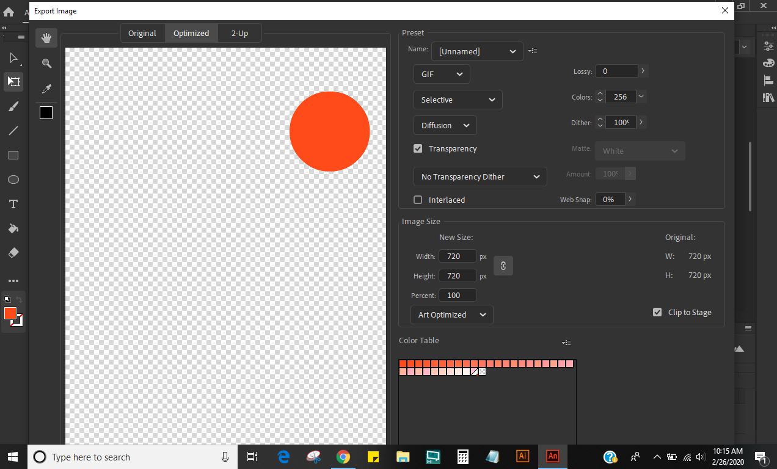Enable the Interlaced option
The height and width of the screenshot is (469, 777).
418,200
